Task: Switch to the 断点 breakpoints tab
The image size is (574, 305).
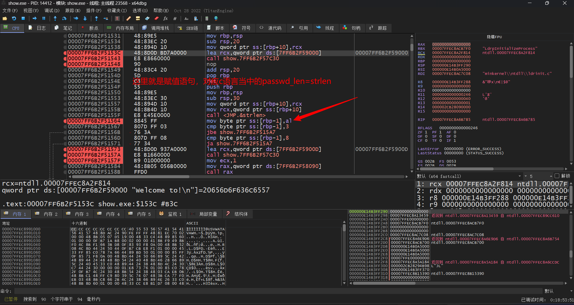Action: coord(90,28)
